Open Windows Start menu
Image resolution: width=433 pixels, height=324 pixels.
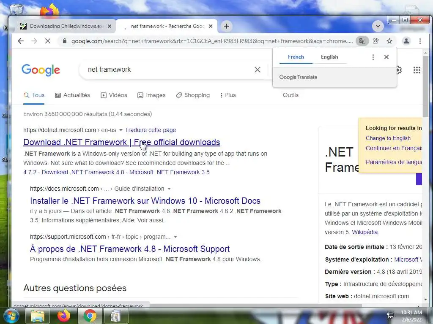point(11,316)
